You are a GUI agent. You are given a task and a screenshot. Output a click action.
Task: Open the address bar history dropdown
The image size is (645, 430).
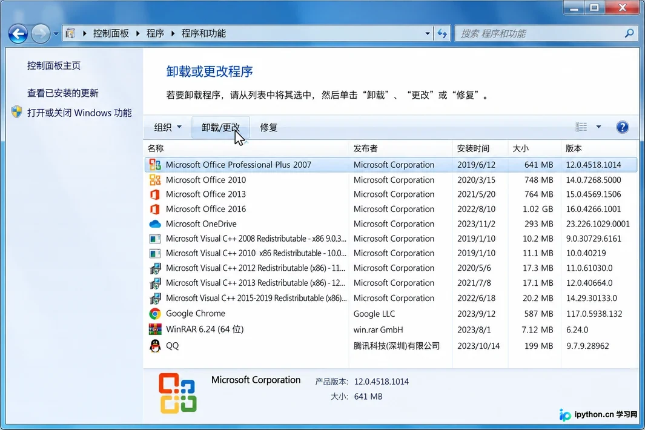click(x=428, y=34)
